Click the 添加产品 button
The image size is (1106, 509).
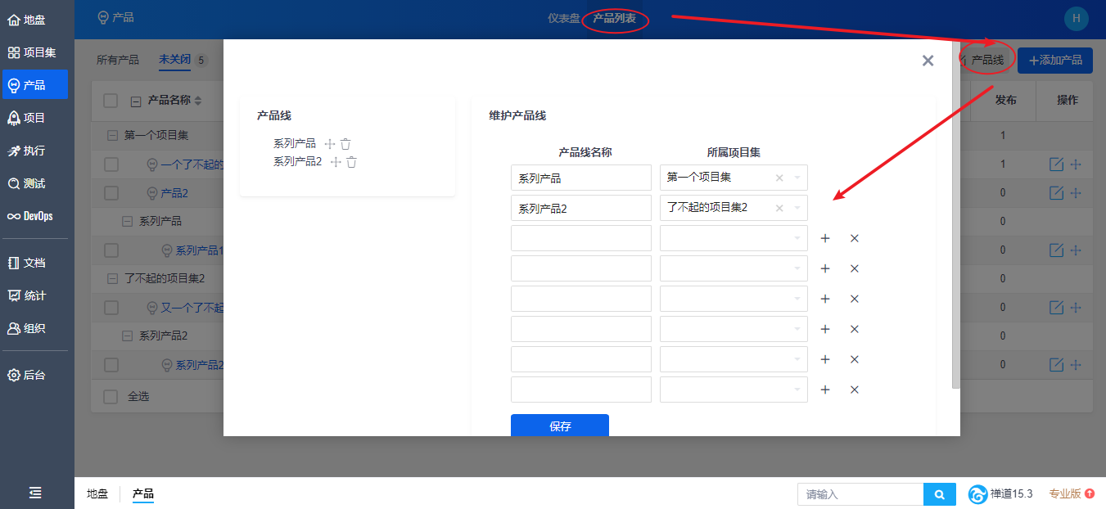[1055, 60]
